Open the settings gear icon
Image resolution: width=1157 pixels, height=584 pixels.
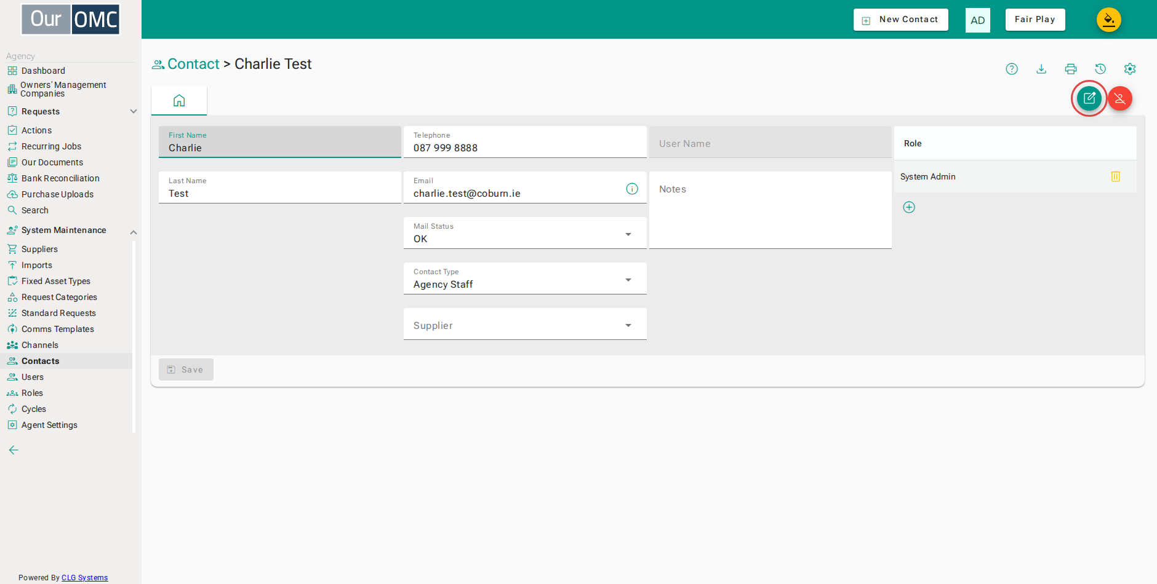pos(1130,69)
